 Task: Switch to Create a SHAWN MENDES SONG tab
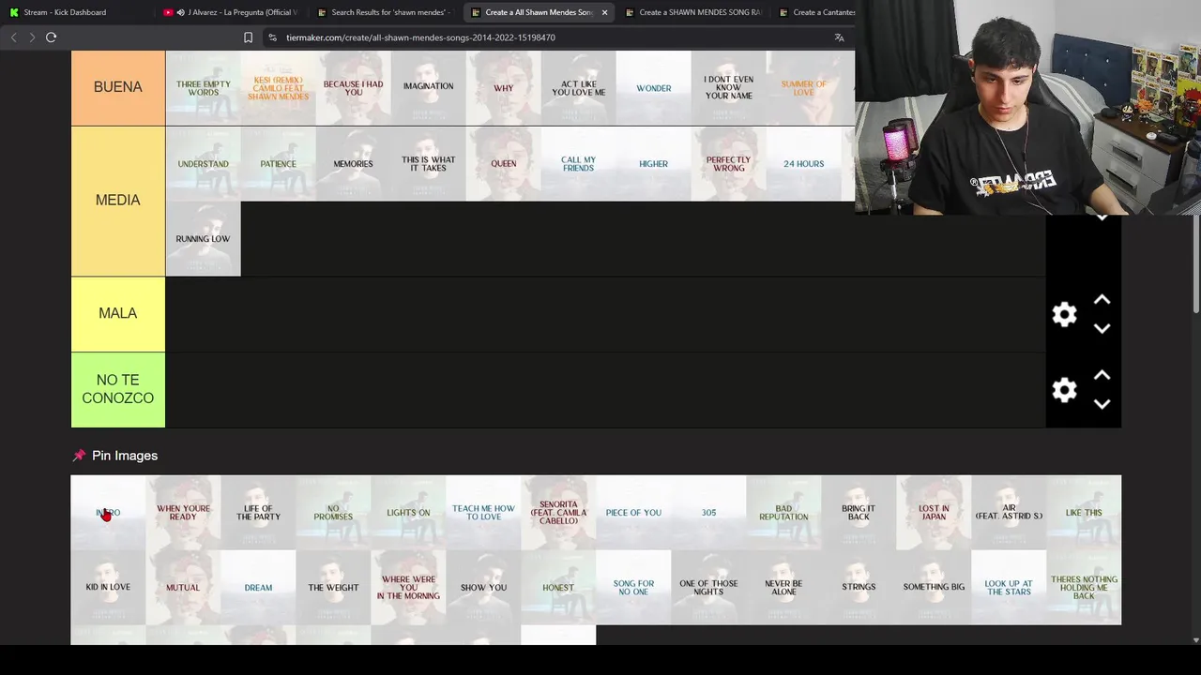click(692, 12)
